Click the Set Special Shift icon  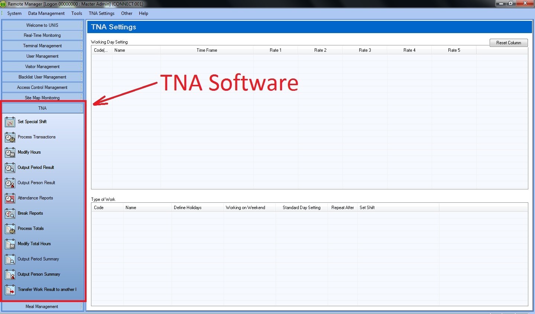tap(10, 122)
